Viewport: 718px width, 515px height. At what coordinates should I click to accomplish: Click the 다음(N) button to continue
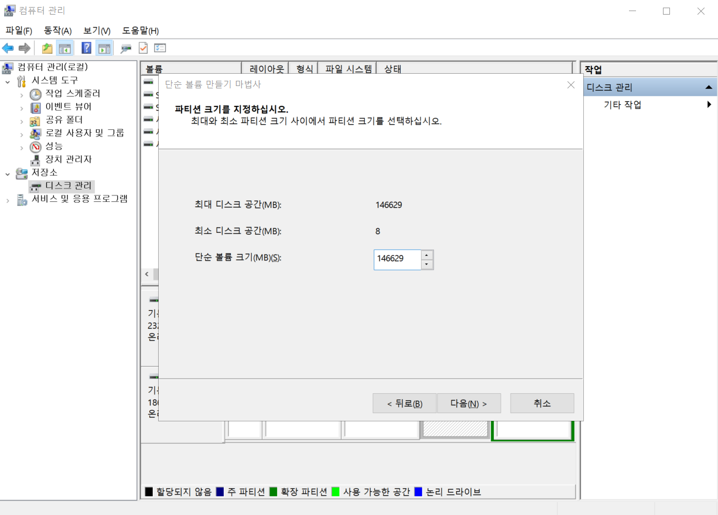pos(469,403)
